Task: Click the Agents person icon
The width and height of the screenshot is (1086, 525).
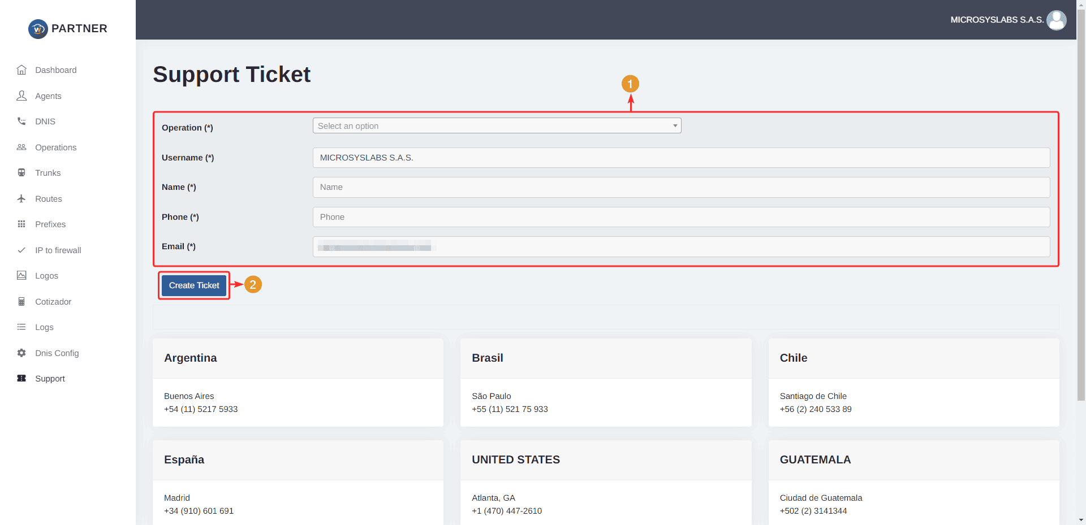Action: (21, 96)
